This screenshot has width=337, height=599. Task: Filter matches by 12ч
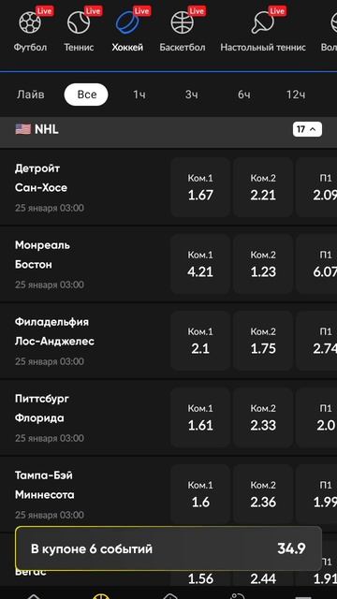[296, 95]
